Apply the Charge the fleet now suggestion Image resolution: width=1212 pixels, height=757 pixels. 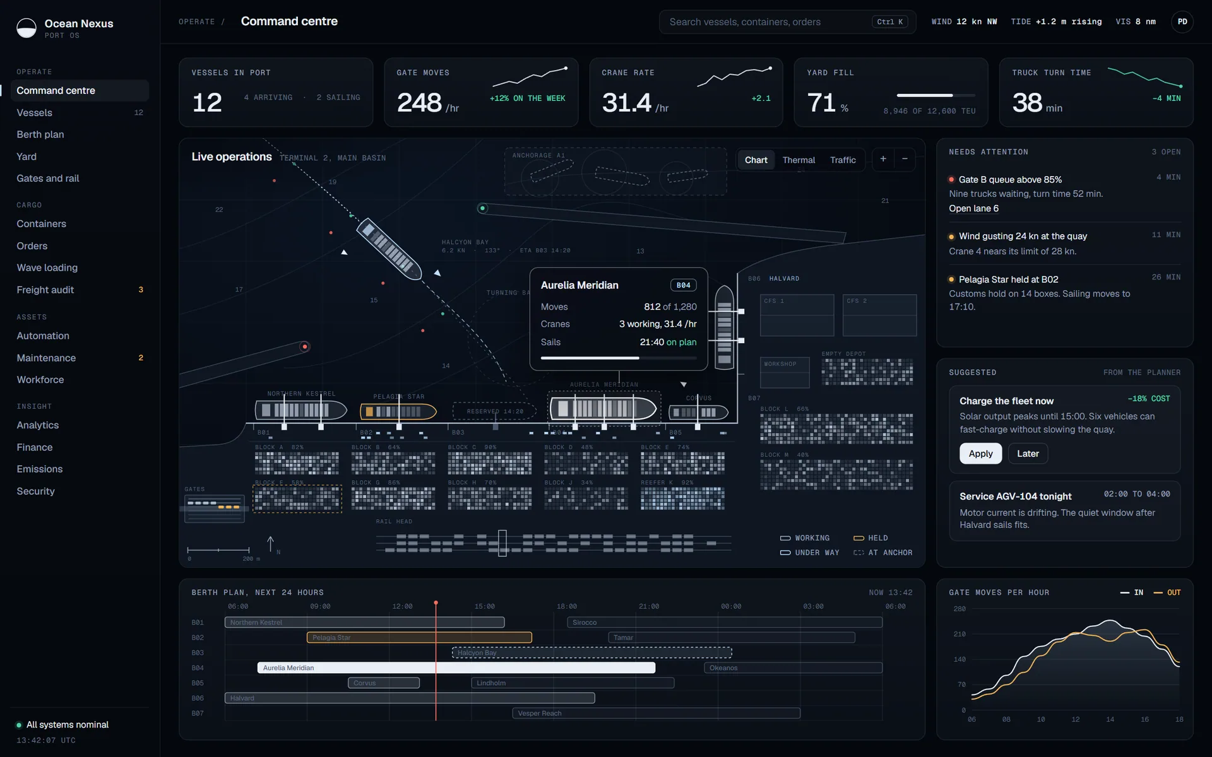(x=980, y=454)
